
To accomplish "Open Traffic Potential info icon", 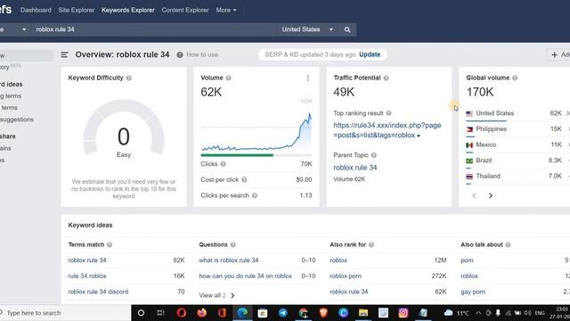I will pyautogui.click(x=386, y=78).
